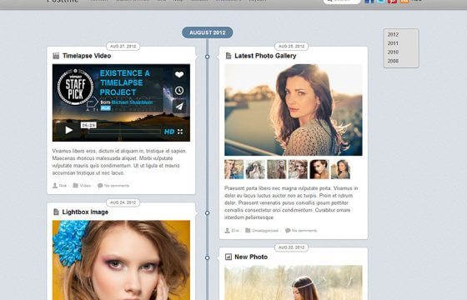Open the Video category link

coord(85,185)
